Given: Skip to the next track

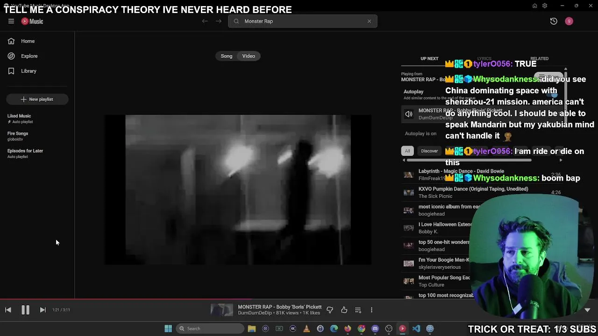Looking at the screenshot, I should [43, 310].
